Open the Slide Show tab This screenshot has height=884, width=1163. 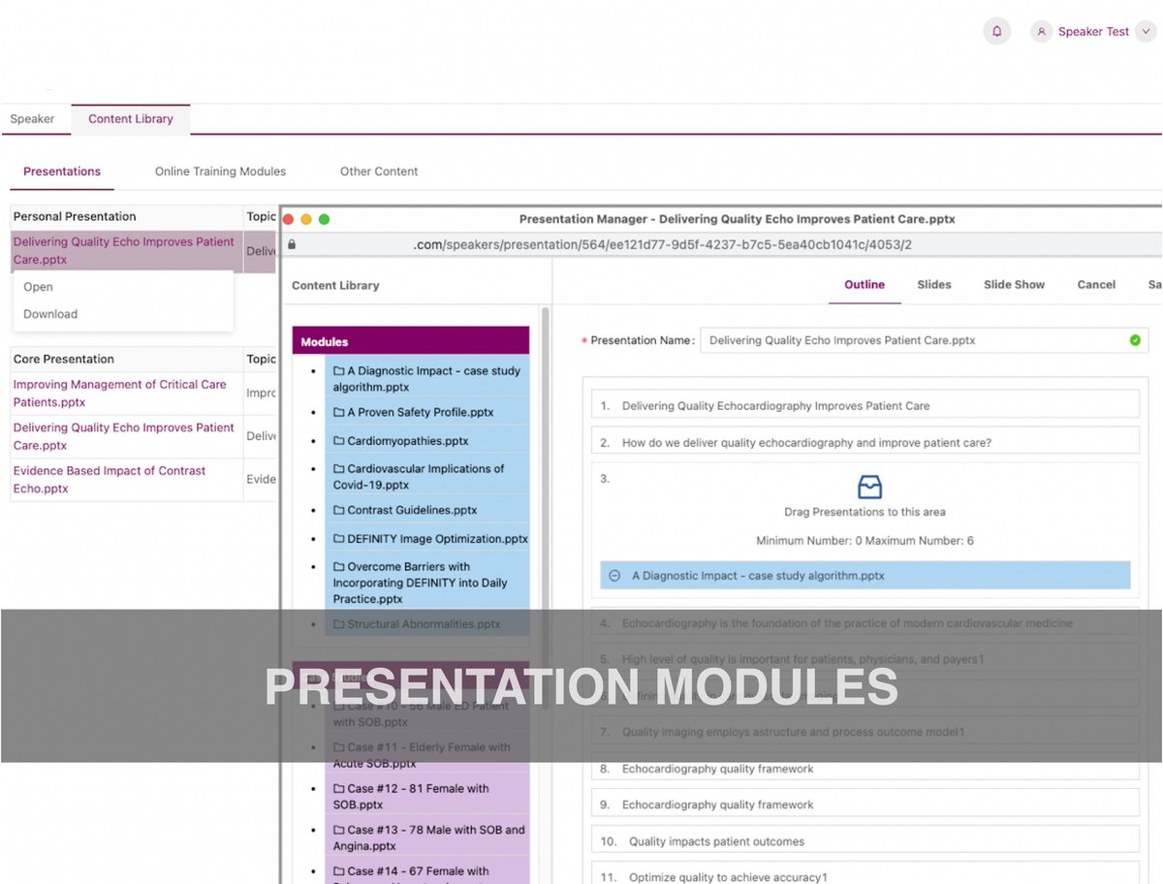click(1014, 285)
